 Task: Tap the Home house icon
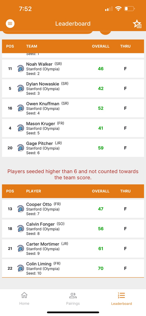click(24, 295)
